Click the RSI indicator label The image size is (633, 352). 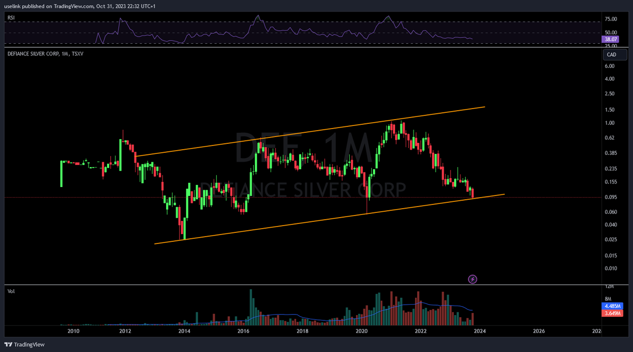11,18
